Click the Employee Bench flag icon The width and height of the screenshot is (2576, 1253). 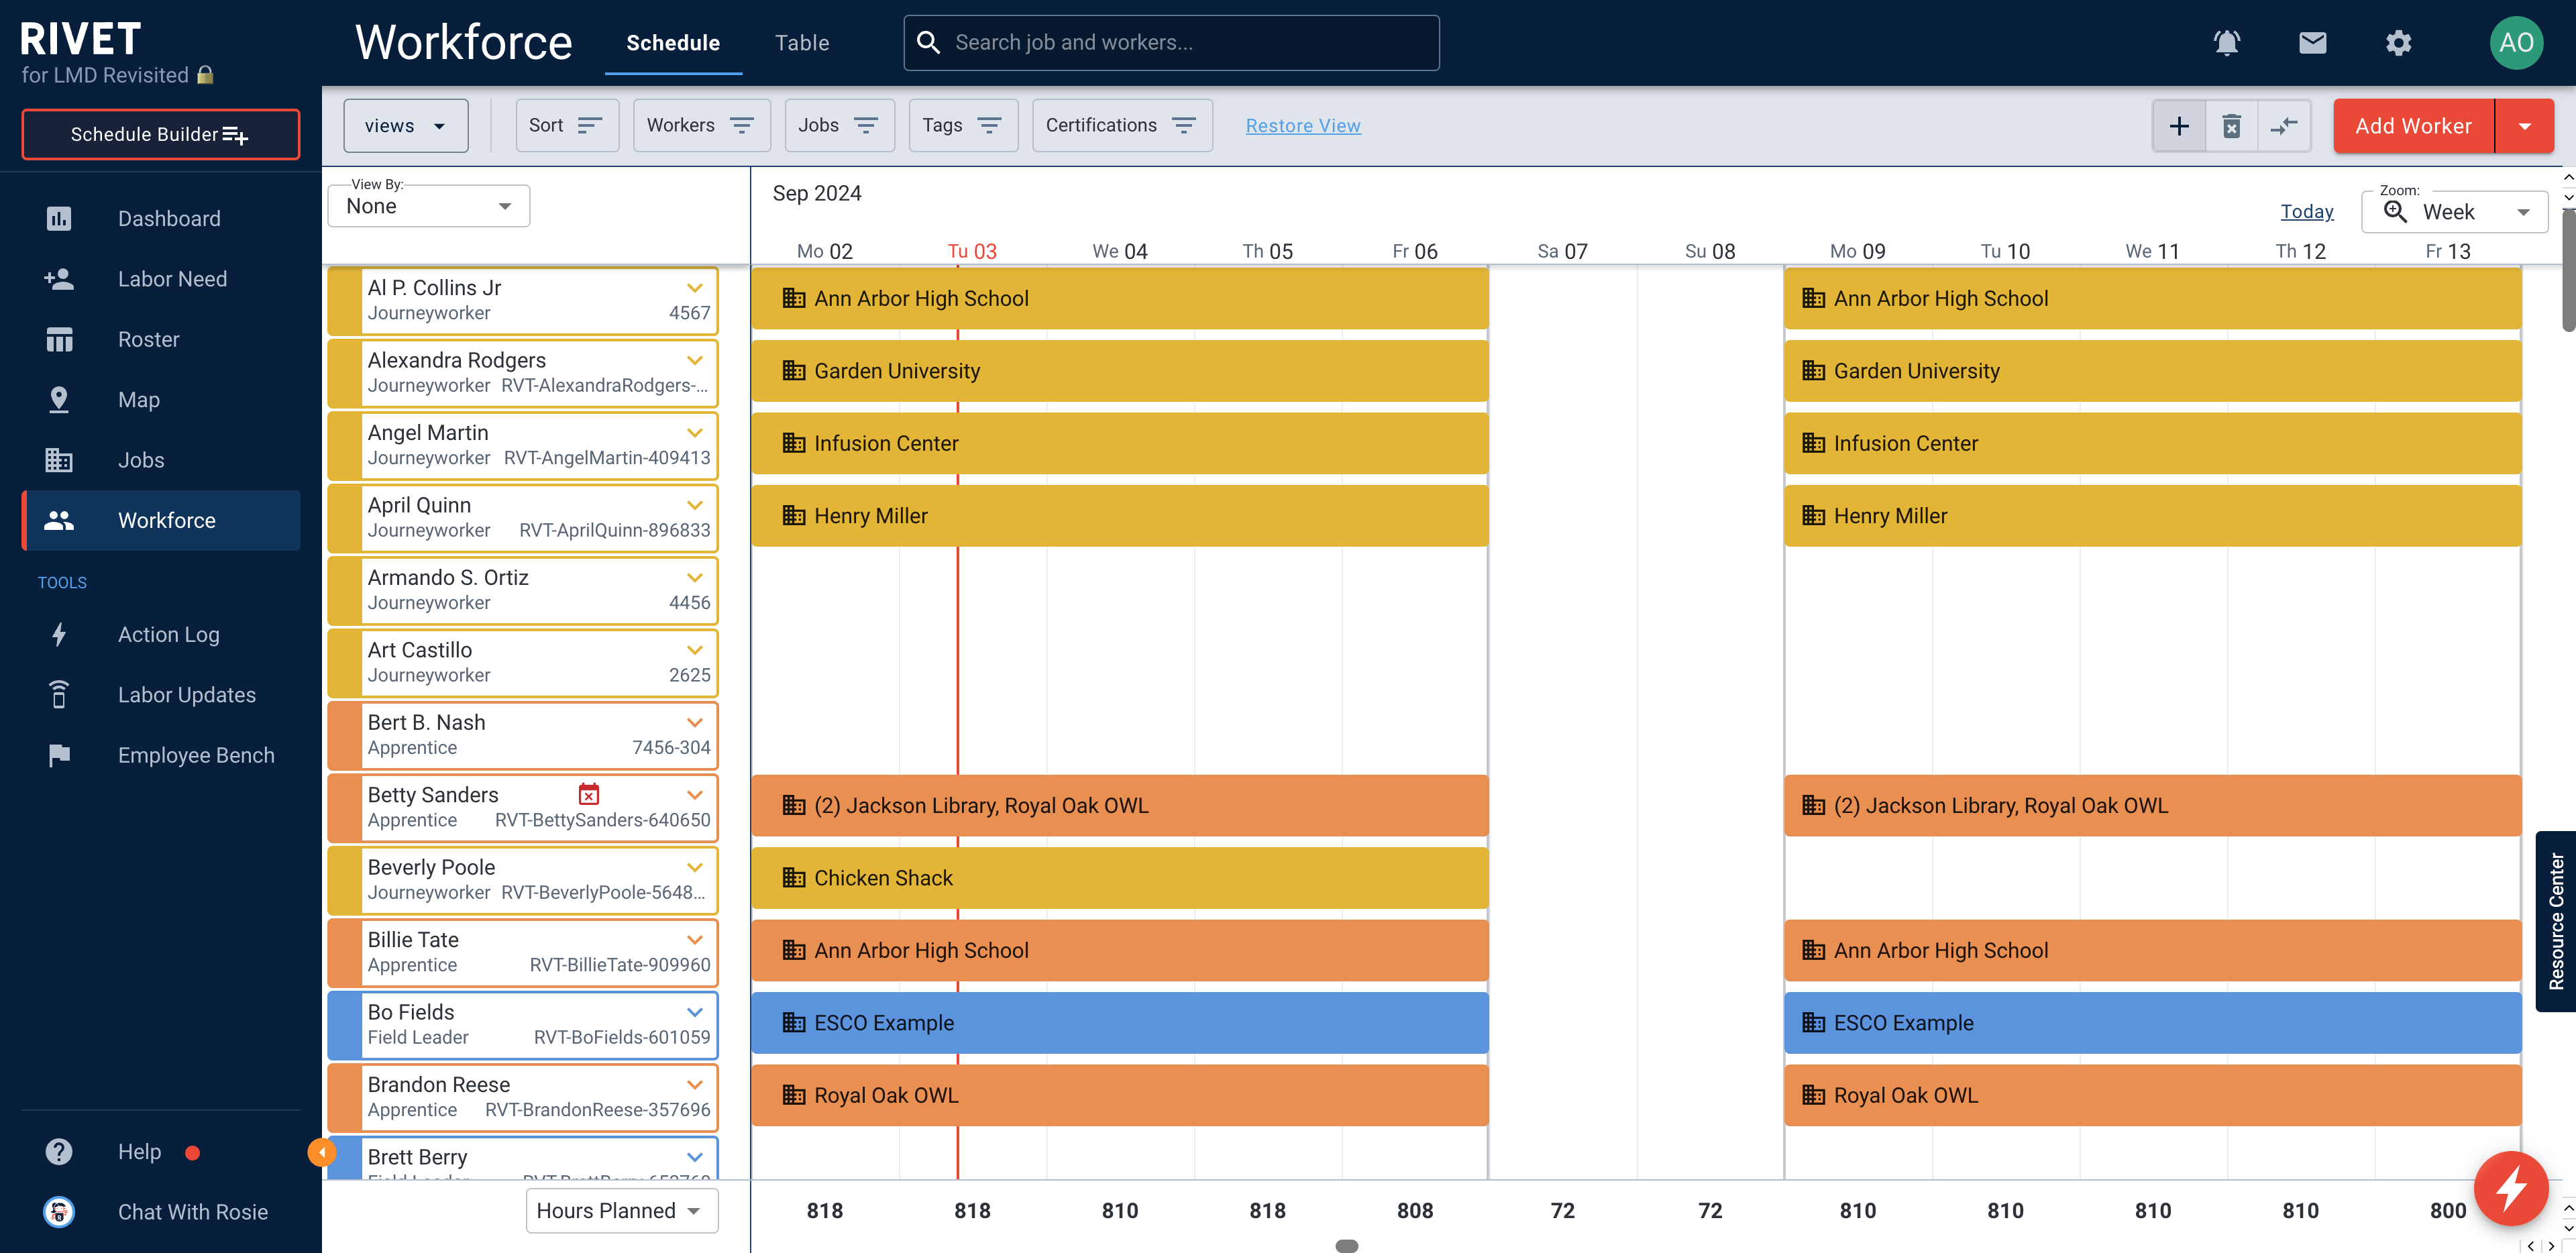[59, 755]
